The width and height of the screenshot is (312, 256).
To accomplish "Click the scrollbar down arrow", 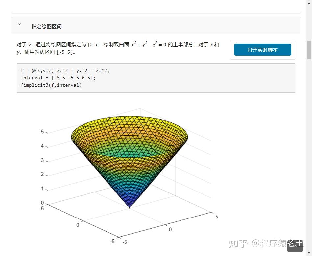I will click(309, 253).
